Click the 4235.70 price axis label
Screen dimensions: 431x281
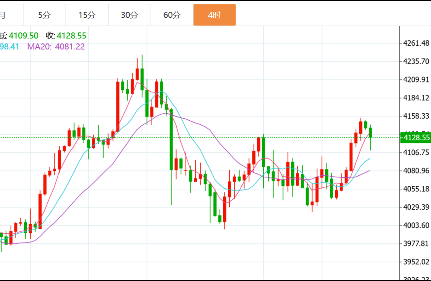tap(416, 62)
